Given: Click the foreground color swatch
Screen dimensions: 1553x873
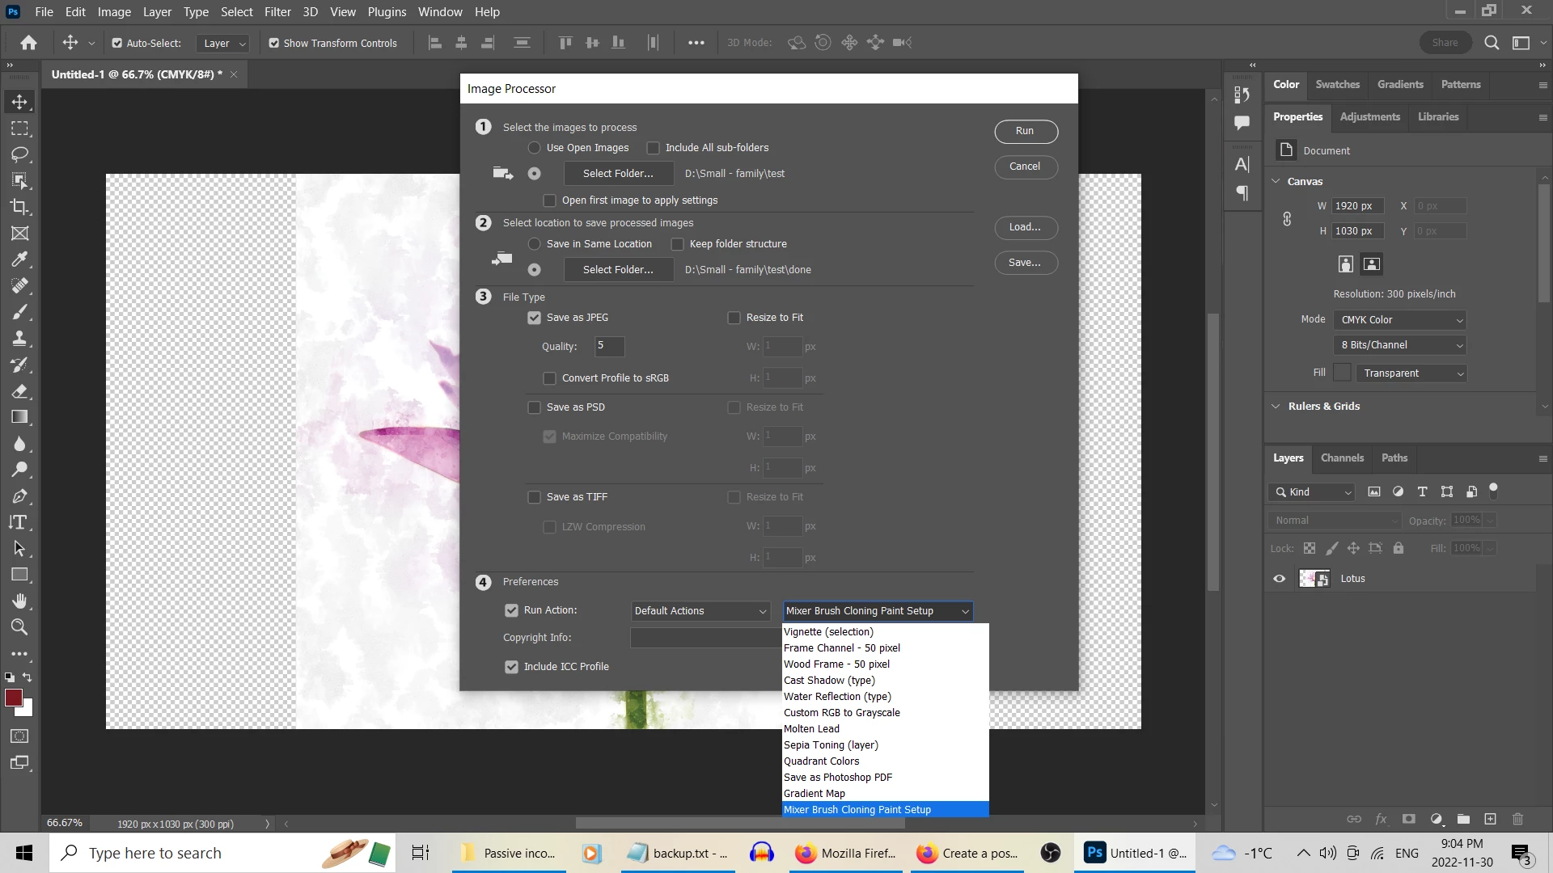Looking at the screenshot, I should 14,698.
